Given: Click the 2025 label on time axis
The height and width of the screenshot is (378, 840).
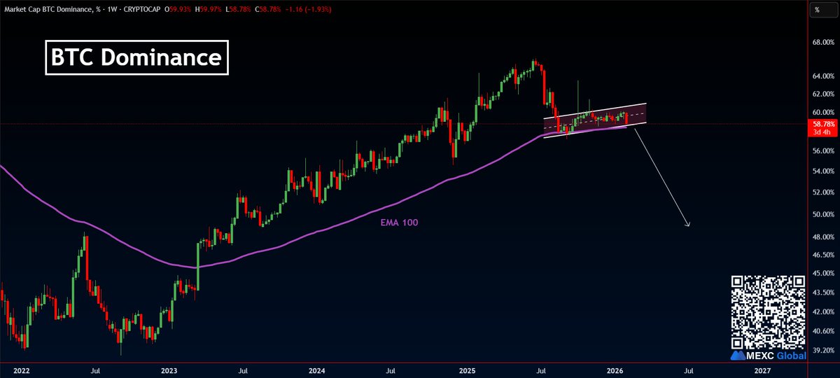Looking at the screenshot, I should point(465,370).
